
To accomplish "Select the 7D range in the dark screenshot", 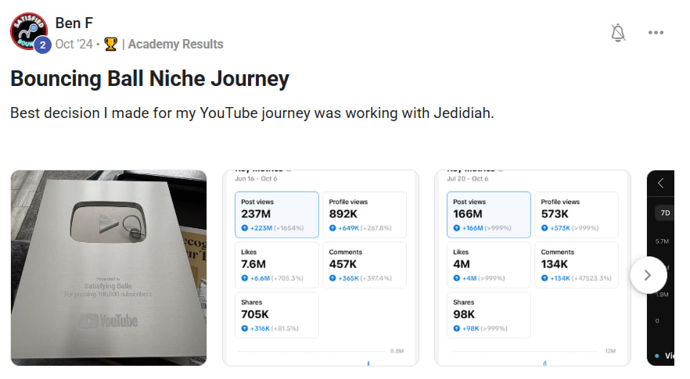I will tap(665, 213).
